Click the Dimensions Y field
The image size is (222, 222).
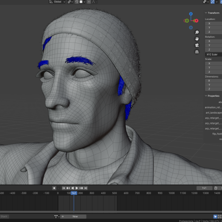click(214, 85)
